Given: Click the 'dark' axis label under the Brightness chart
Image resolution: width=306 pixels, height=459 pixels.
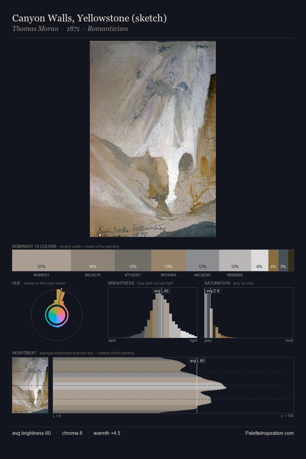Looking at the screenshot, I should [x=112, y=341].
